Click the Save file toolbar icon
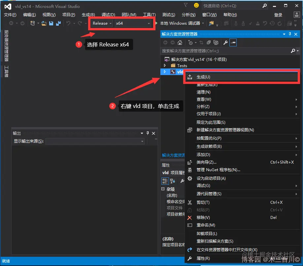 tap(51, 23)
